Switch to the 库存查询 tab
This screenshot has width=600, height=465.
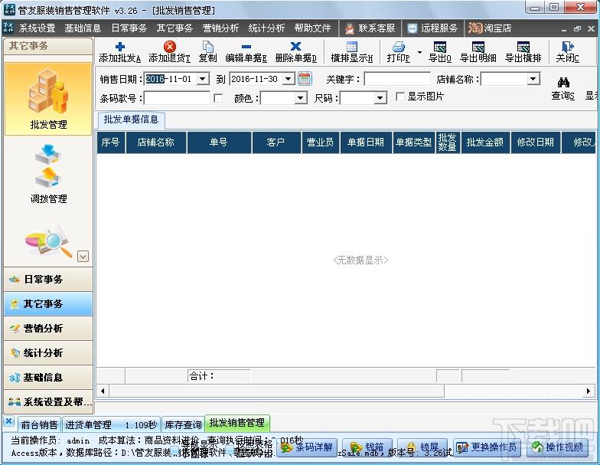click(x=183, y=424)
